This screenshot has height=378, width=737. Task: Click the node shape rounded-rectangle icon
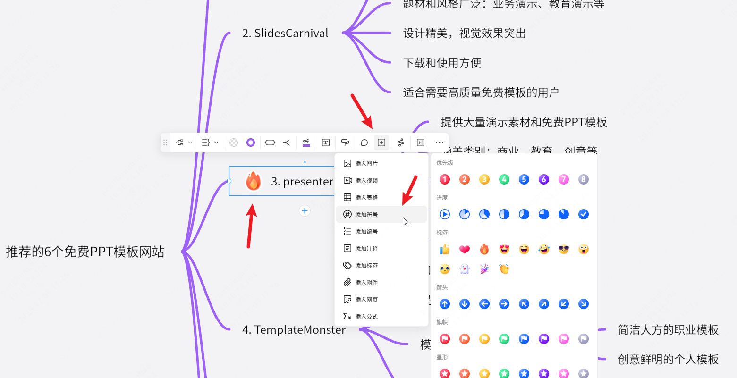tap(270, 143)
